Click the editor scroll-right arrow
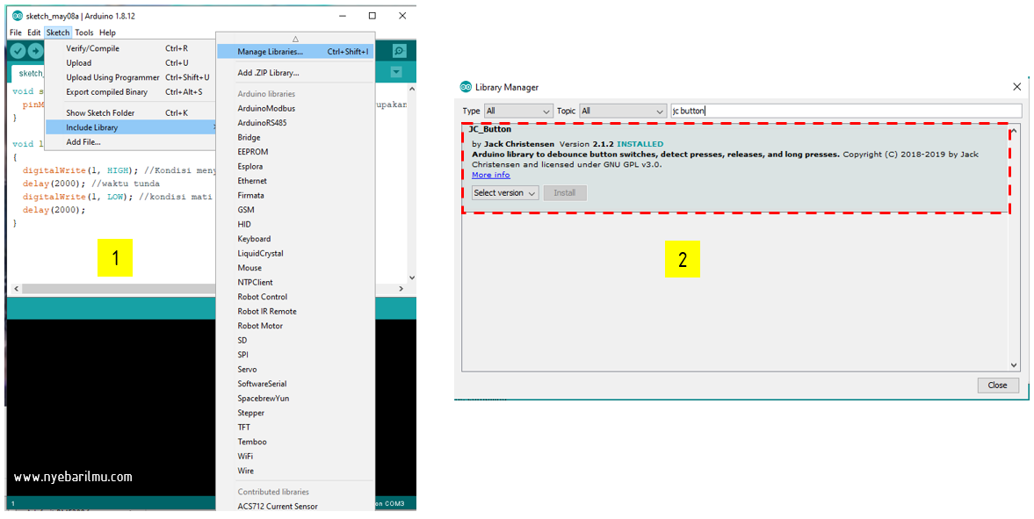1034x519 pixels. click(401, 289)
